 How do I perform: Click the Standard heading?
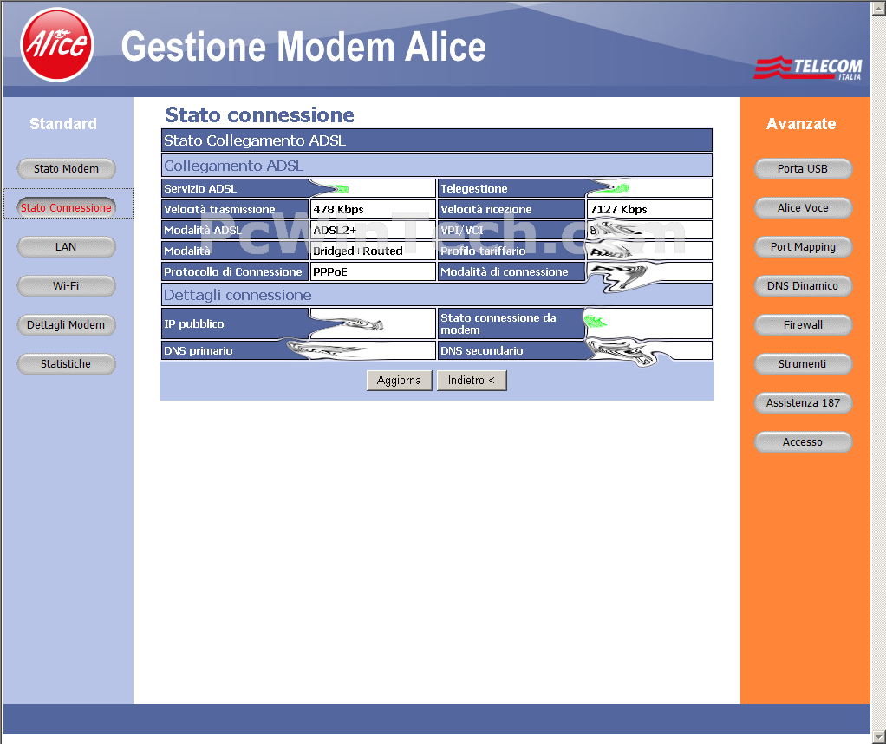point(63,124)
